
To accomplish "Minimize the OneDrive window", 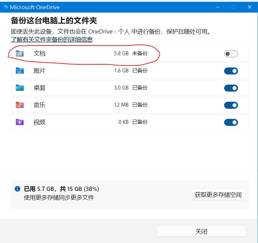I will pos(218,7).
